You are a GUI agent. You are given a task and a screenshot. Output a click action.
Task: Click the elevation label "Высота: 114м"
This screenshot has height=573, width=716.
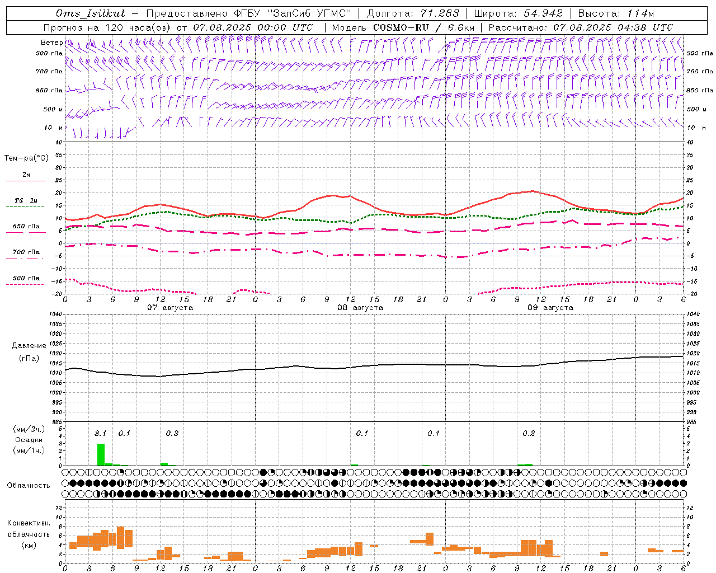tap(616, 13)
